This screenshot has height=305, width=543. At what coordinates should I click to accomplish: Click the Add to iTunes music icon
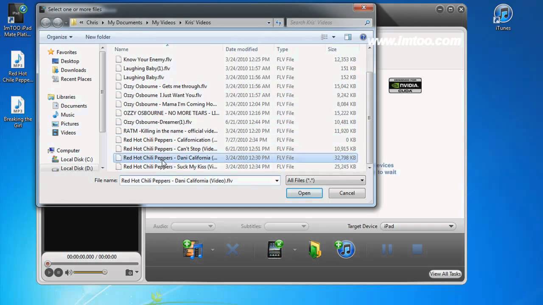[x=345, y=249]
